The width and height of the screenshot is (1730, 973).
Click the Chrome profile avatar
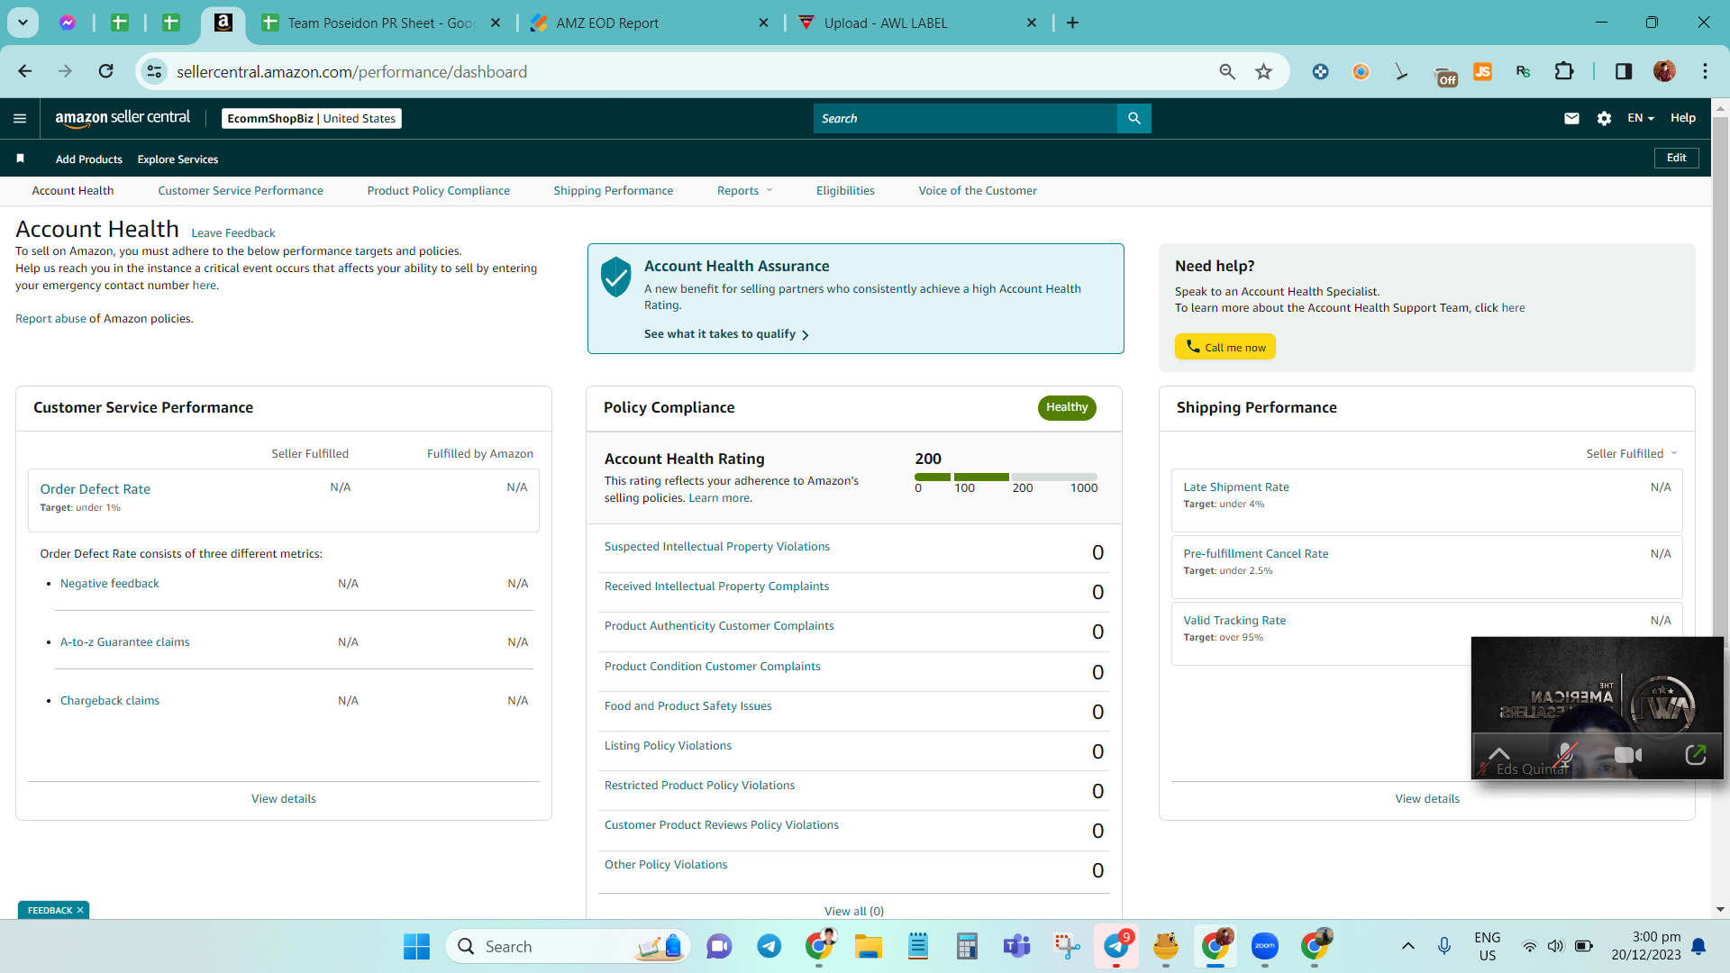(1664, 71)
